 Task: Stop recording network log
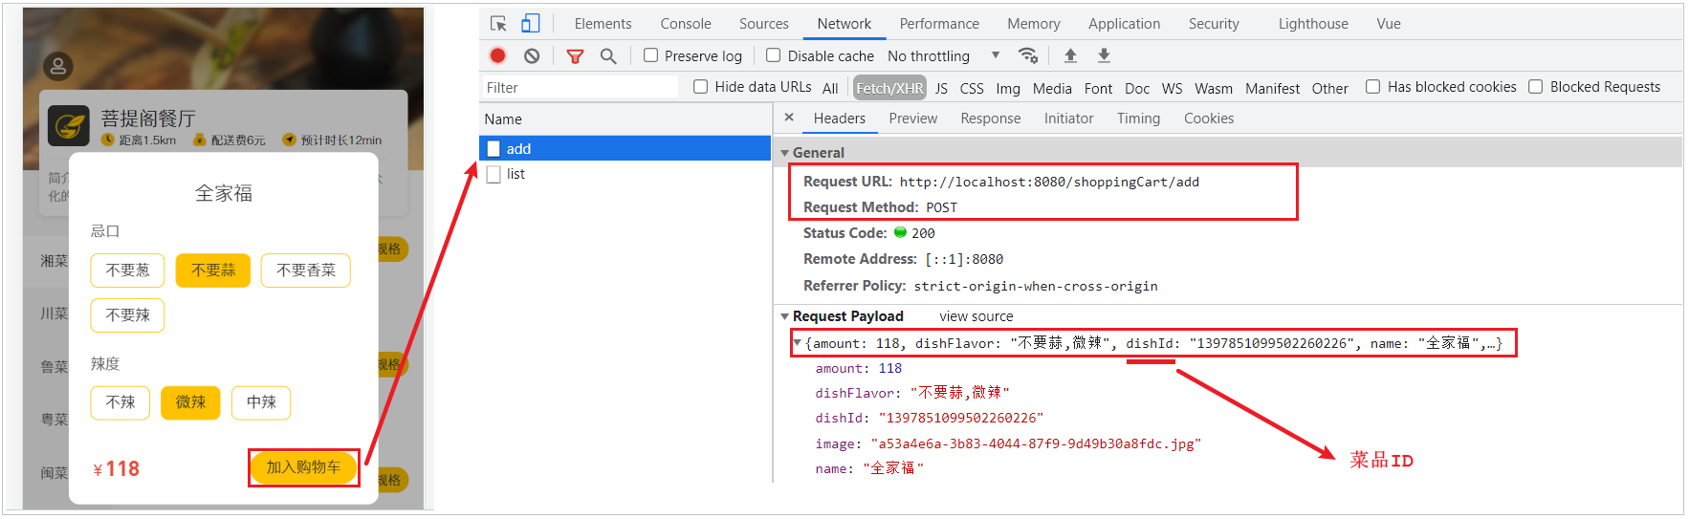498,56
